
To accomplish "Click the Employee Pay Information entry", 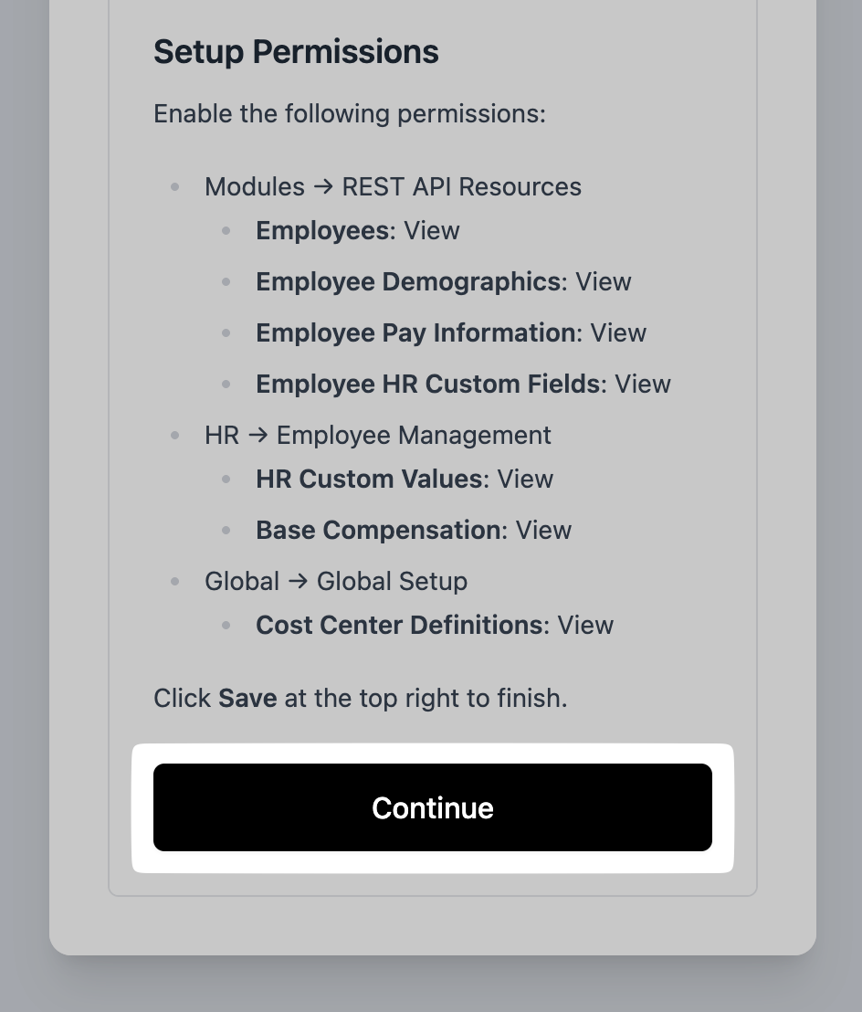I will pyautogui.click(x=450, y=333).
